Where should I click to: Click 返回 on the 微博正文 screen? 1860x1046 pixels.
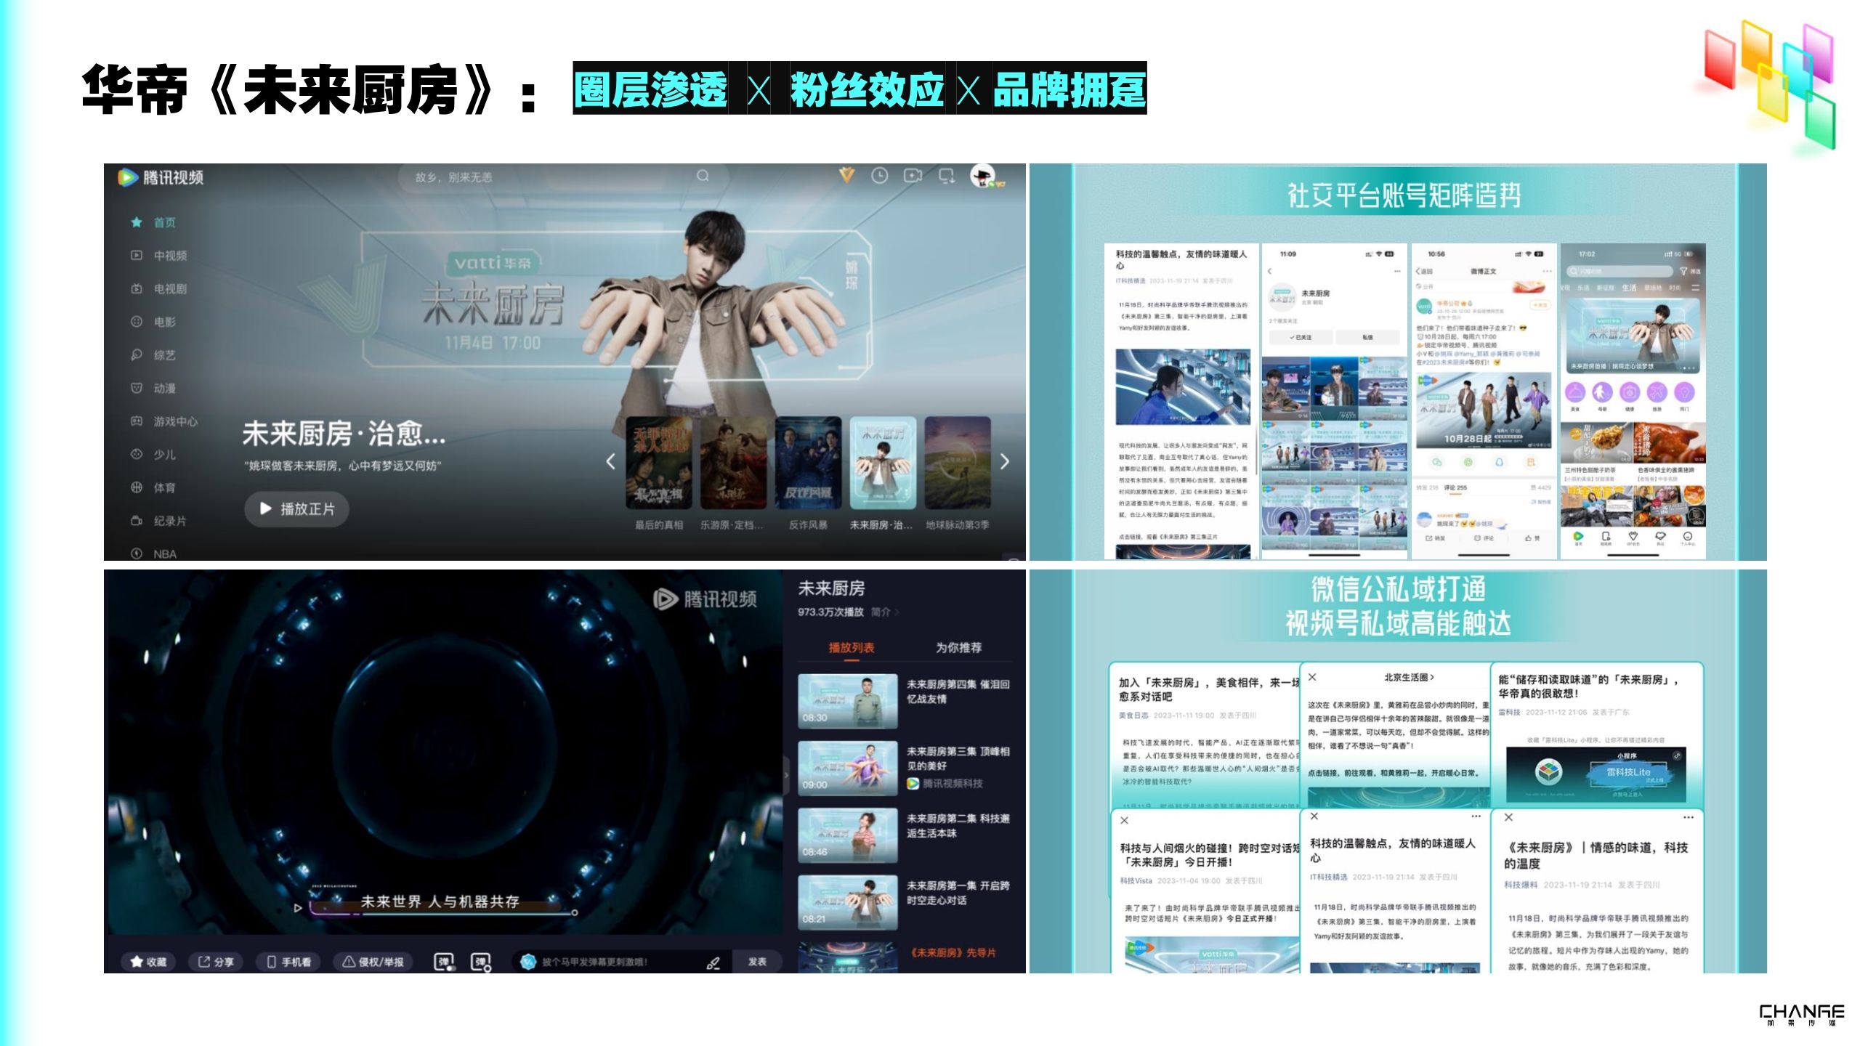coord(1425,271)
